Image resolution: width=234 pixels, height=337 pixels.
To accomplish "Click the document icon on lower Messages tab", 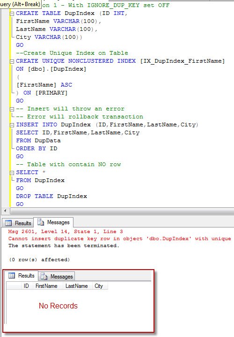I will click(44, 277).
